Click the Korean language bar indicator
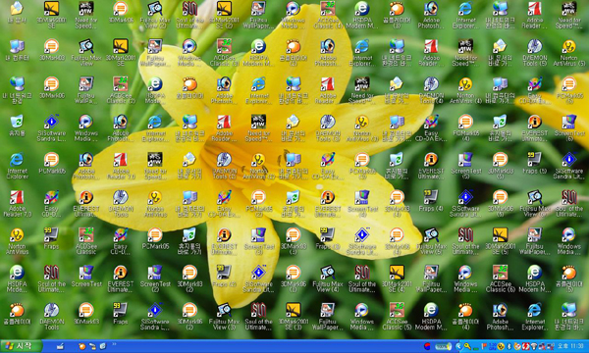 (427, 346)
